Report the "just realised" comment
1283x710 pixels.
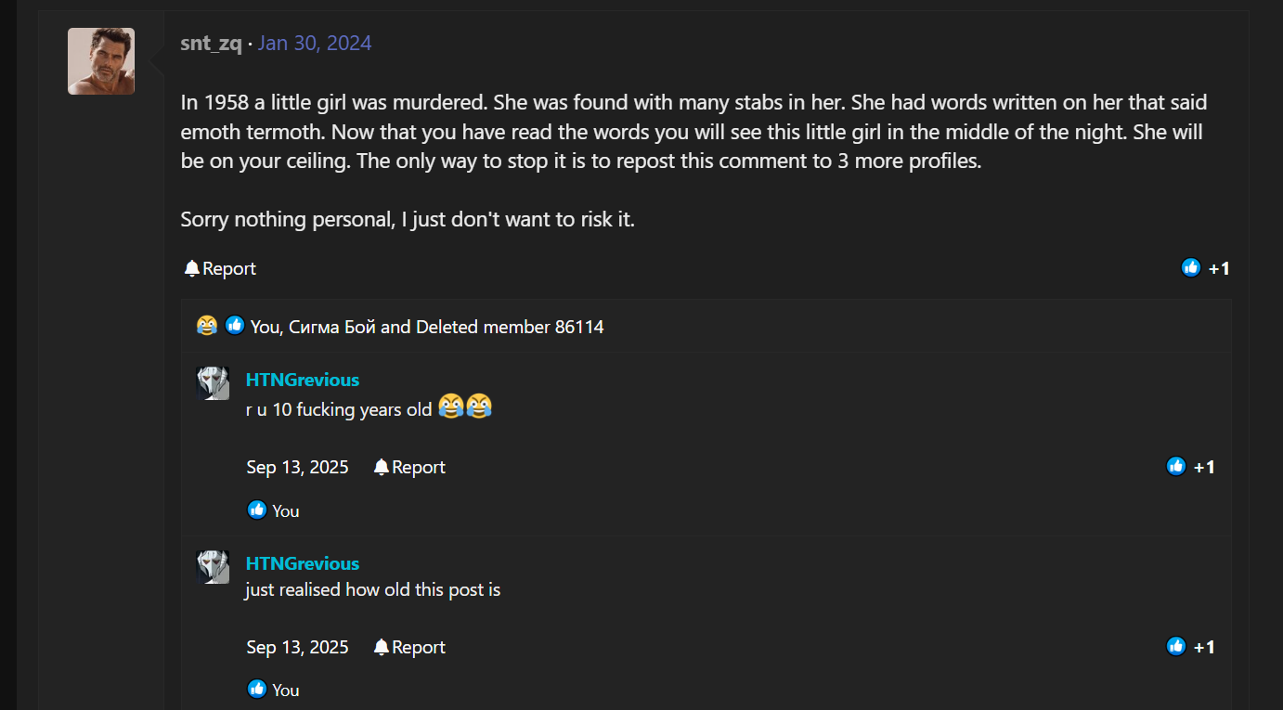point(409,647)
